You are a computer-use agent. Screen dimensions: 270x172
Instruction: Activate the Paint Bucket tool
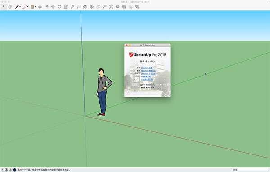coord(85,7)
